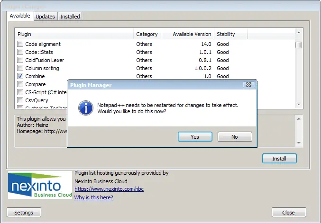The width and height of the screenshot is (321, 223).
Task: Select the 'CsvQuery' plugin name
Action: tap(37, 100)
